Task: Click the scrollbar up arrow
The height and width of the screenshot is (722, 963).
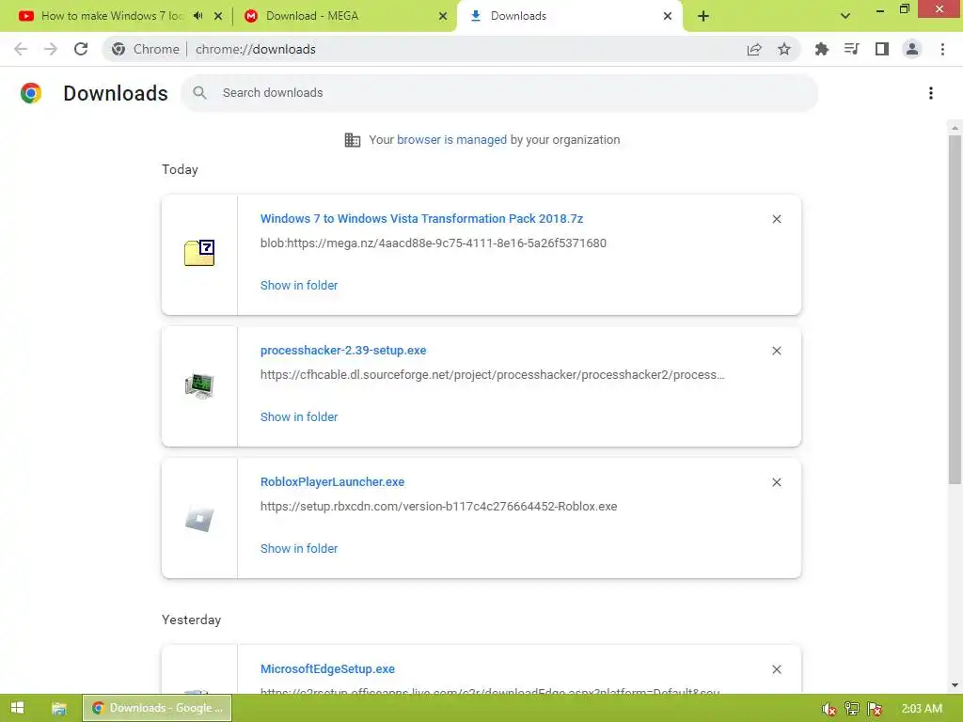Action: (955, 128)
